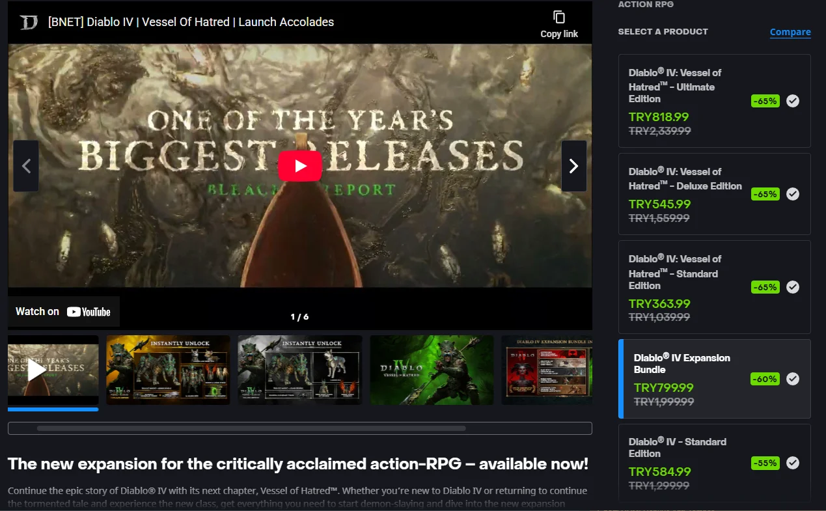Screen dimensions: 826x511
Task: Play the YouTube video with red play button
Action: [300, 166]
